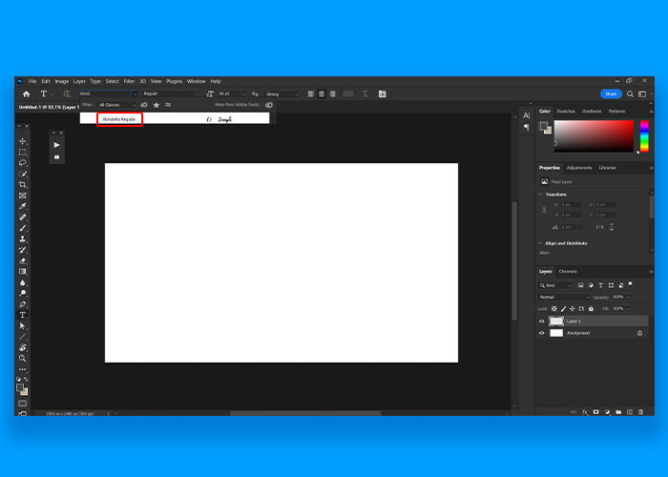Toggle show similar fonts filter
Viewport: 668px width, 477px height.
(x=168, y=105)
